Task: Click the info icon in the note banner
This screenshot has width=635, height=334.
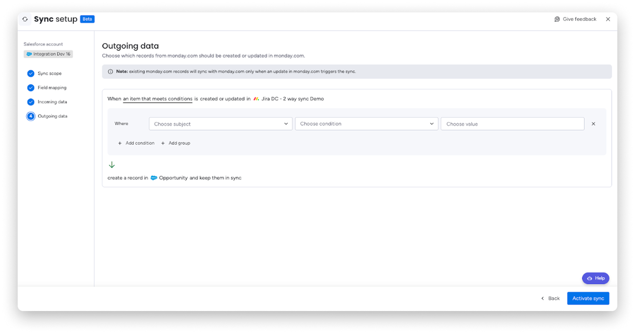Action: (x=110, y=72)
